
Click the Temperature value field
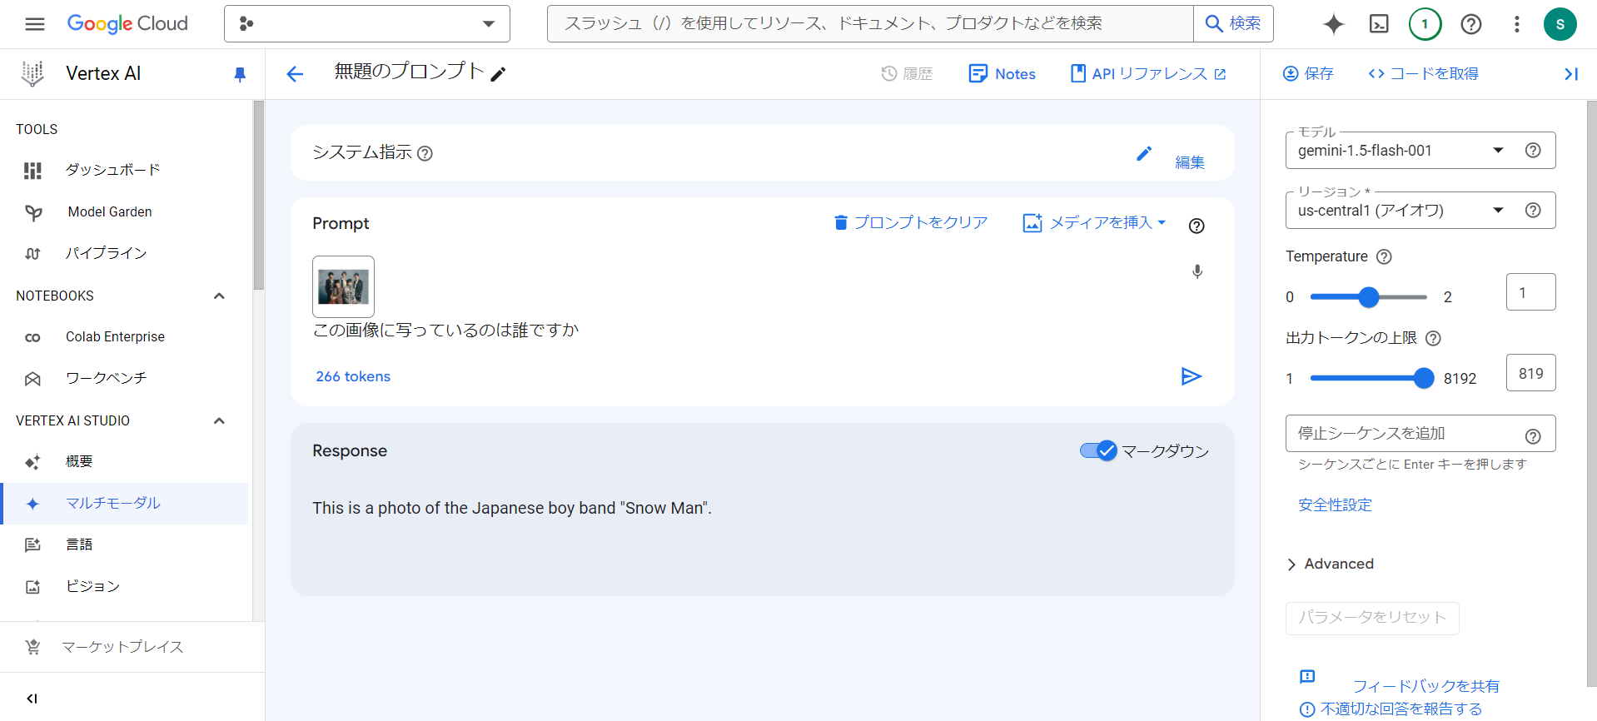pos(1530,292)
